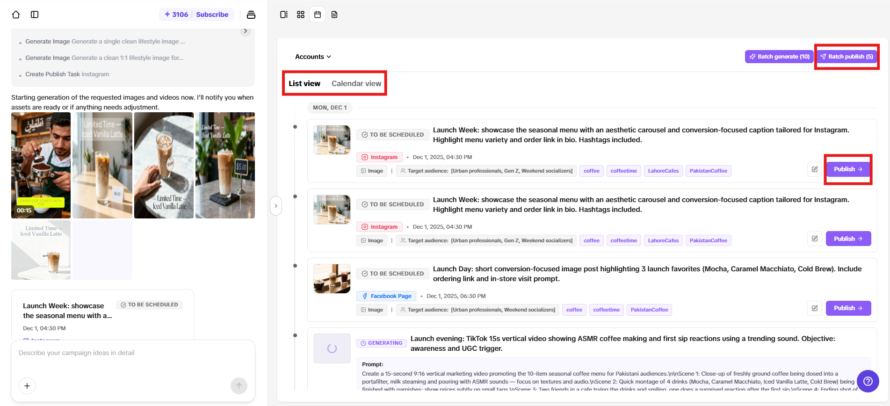Go to home via house icon

(x=16, y=14)
